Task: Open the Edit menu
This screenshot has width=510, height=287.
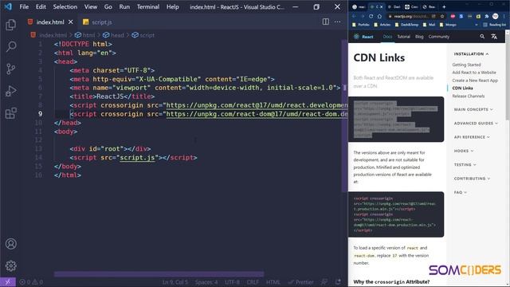Action: pos(41,6)
